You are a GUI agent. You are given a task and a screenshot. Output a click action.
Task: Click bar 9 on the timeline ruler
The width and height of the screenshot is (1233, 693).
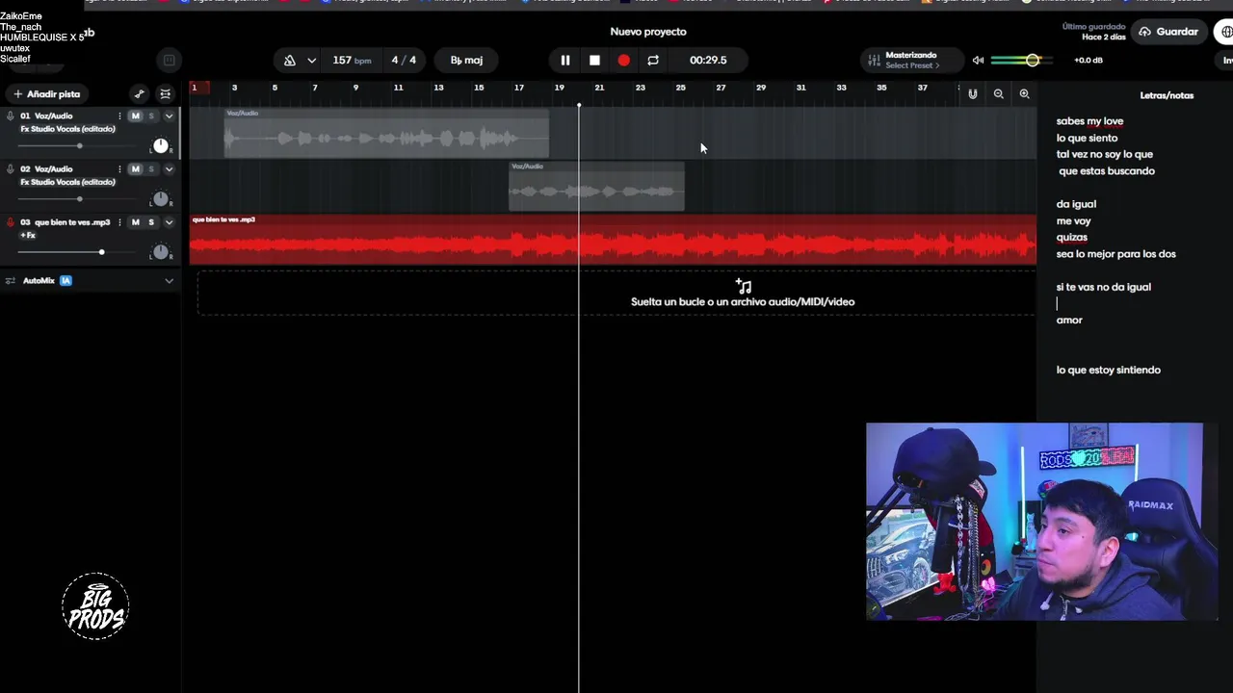355,88
